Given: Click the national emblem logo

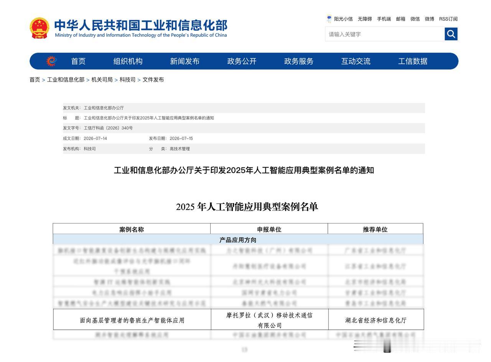Looking at the screenshot, I should pos(40,28).
